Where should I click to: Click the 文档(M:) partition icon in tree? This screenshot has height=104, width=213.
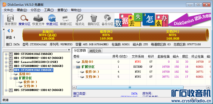pyautogui.click(x=20, y=86)
